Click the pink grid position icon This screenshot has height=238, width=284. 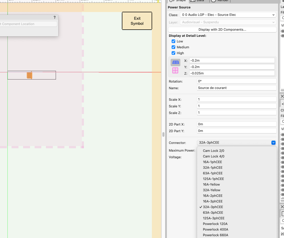[x=175, y=71]
